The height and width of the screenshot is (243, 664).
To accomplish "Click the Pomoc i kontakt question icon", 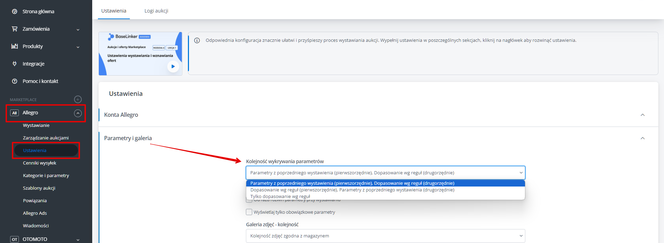I will [14, 81].
